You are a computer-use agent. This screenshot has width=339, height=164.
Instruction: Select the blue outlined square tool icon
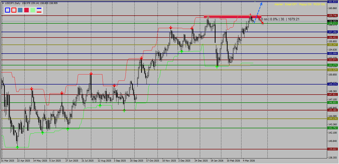click(8, 10)
